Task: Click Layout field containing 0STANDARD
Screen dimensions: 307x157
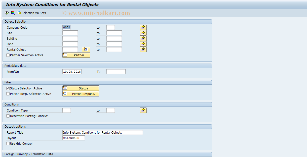Action: (x=74, y=138)
